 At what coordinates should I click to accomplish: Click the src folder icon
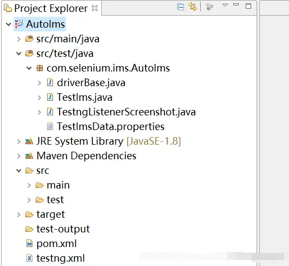[29, 171]
